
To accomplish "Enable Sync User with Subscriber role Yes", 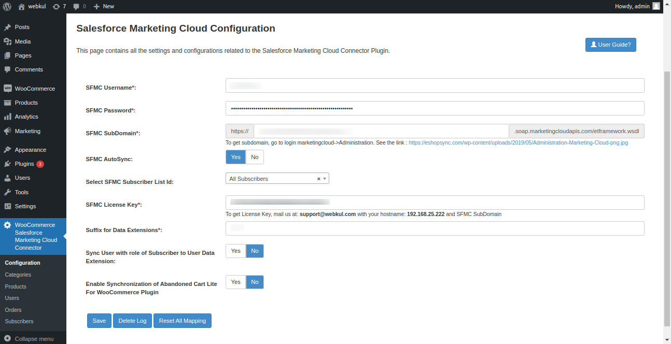I will pos(235,251).
